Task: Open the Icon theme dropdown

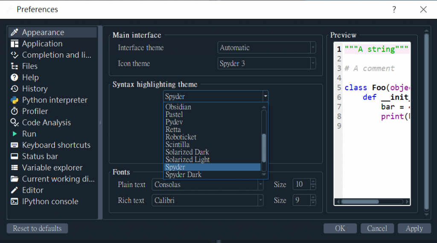Action: click(x=267, y=63)
